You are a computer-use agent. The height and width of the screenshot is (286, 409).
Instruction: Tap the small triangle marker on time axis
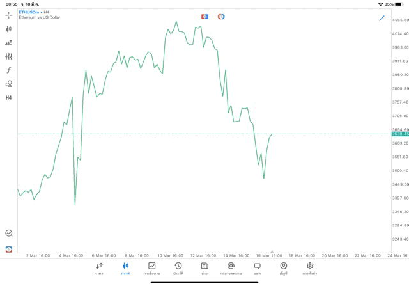pyautogui.click(x=272, y=251)
